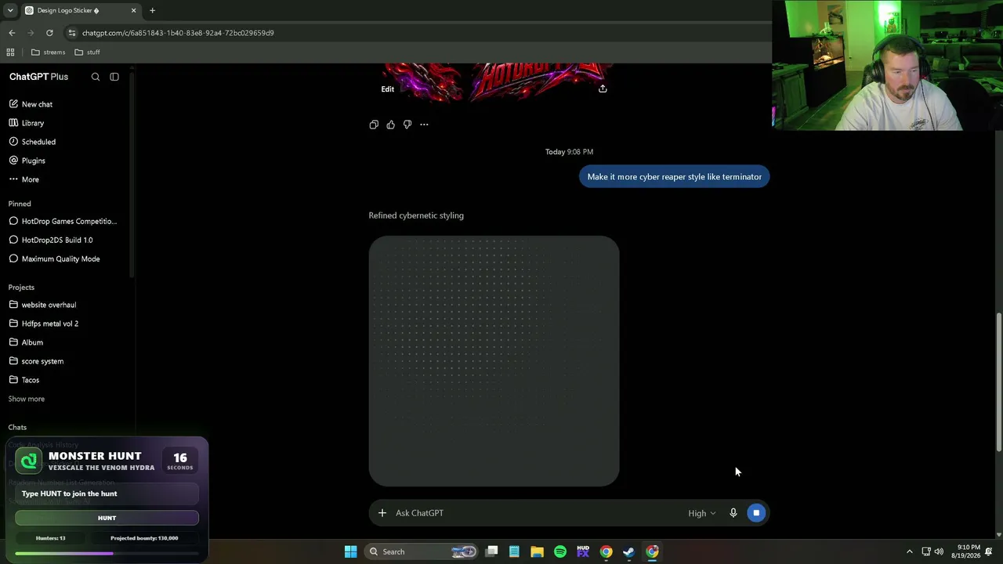Click the chat page vertical scrollbar
Screen dimensions: 1003x564
click(x=998, y=382)
